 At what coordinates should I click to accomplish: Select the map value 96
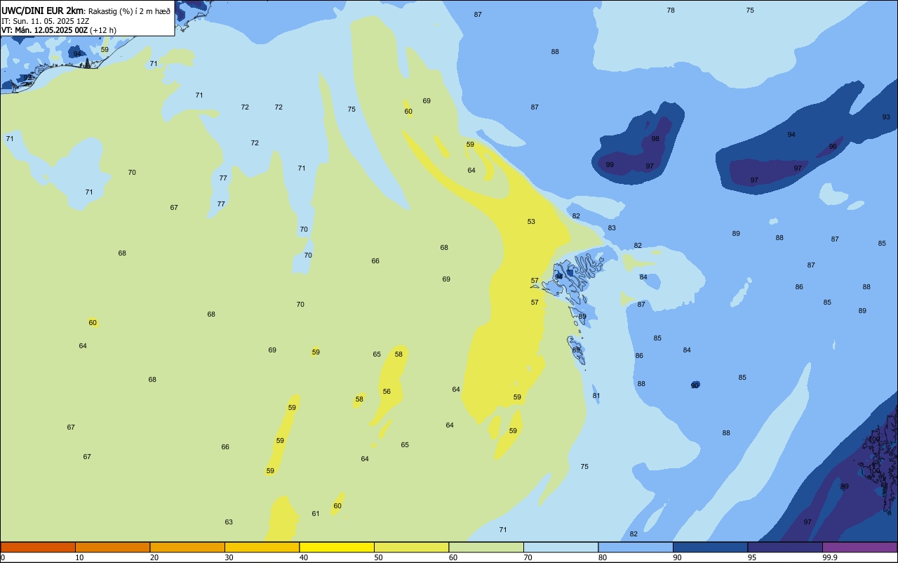[833, 147]
